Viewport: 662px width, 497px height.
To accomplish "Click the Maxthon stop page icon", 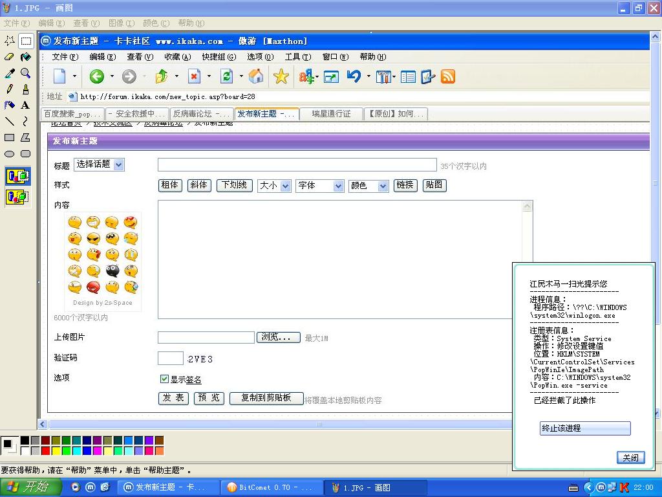I will pyautogui.click(x=194, y=76).
